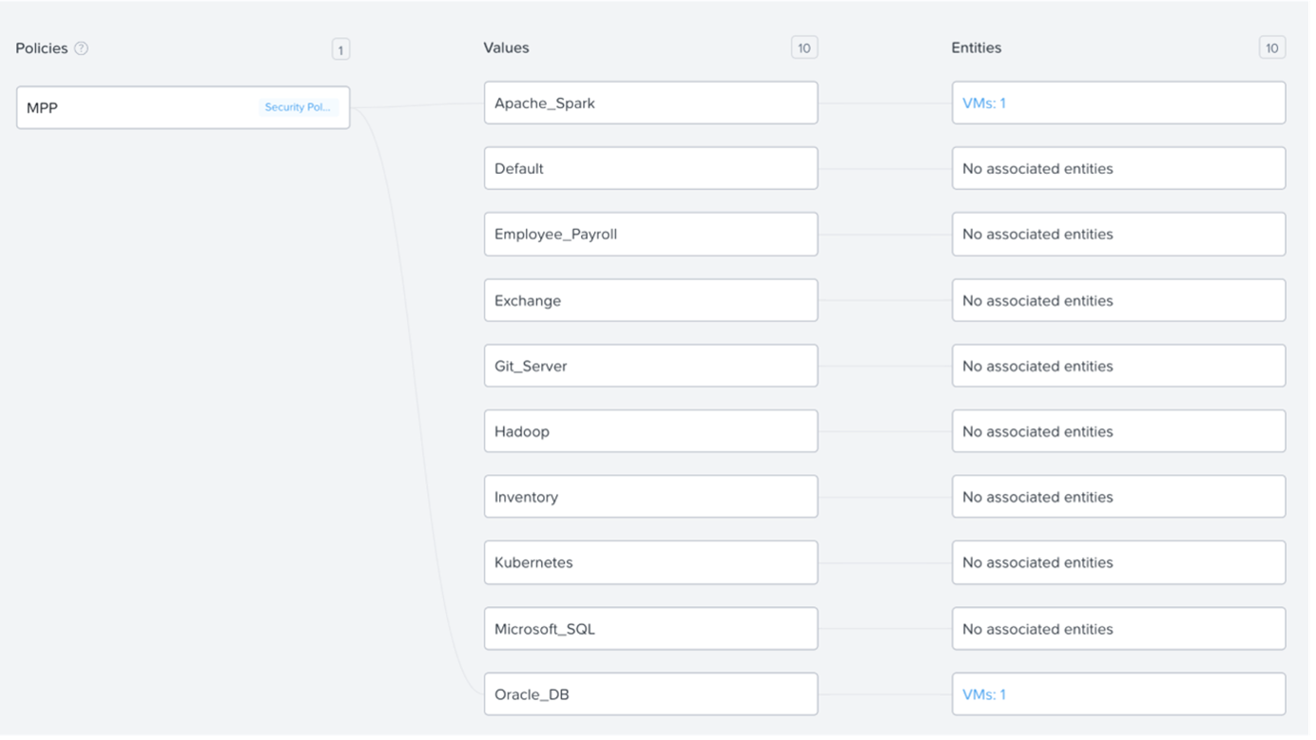The height and width of the screenshot is (740, 1316).
Task: Click the help icon next to Policies
Action: pos(81,48)
